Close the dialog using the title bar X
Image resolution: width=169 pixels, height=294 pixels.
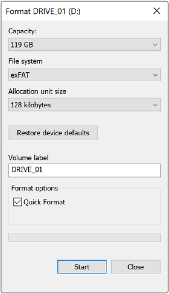pos(157,11)
